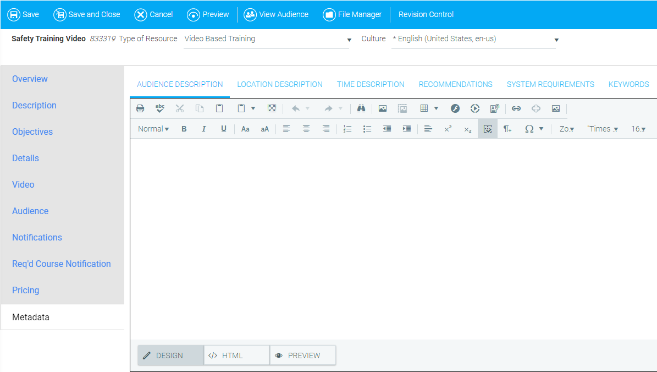Click the Print icon in editor toolbar
Image resolution: width=657 pixels, height=372 pixels.
click(140, 108)
